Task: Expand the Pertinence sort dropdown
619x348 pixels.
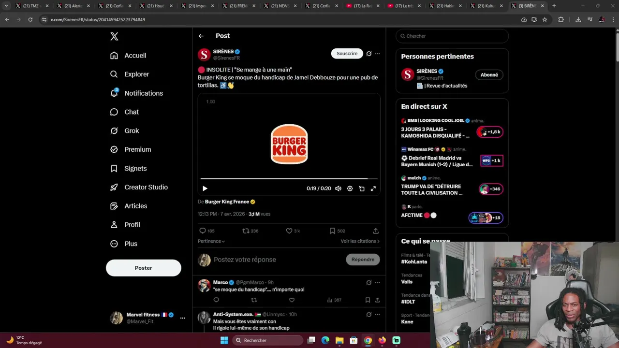Action: pyautogui.click(x=211, y=241)
